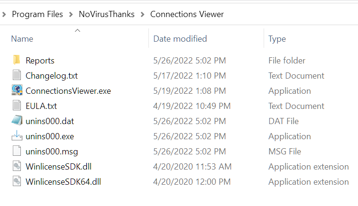Select the ConnectionsViewer.exe file name

[x=68, y=90]
